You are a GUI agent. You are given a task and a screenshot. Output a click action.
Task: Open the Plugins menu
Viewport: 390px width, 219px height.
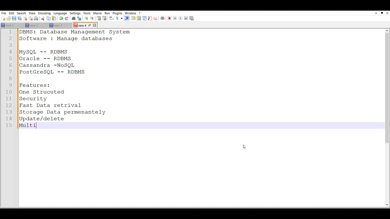pyautogui.click(x=117, y=13)
